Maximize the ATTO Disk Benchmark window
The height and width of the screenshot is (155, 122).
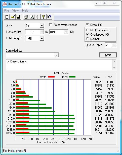[x=105, y=3]
